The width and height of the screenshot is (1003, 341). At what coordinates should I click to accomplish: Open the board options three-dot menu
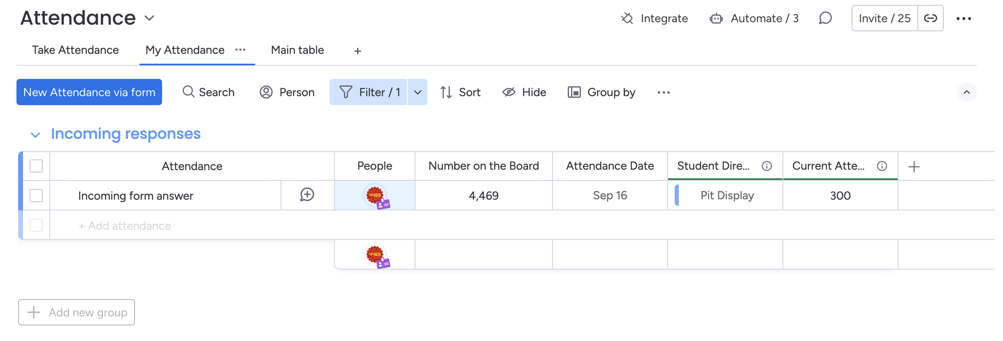(964, 18)
